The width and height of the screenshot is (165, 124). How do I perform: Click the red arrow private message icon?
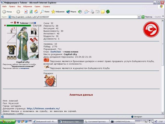[12, 23]
